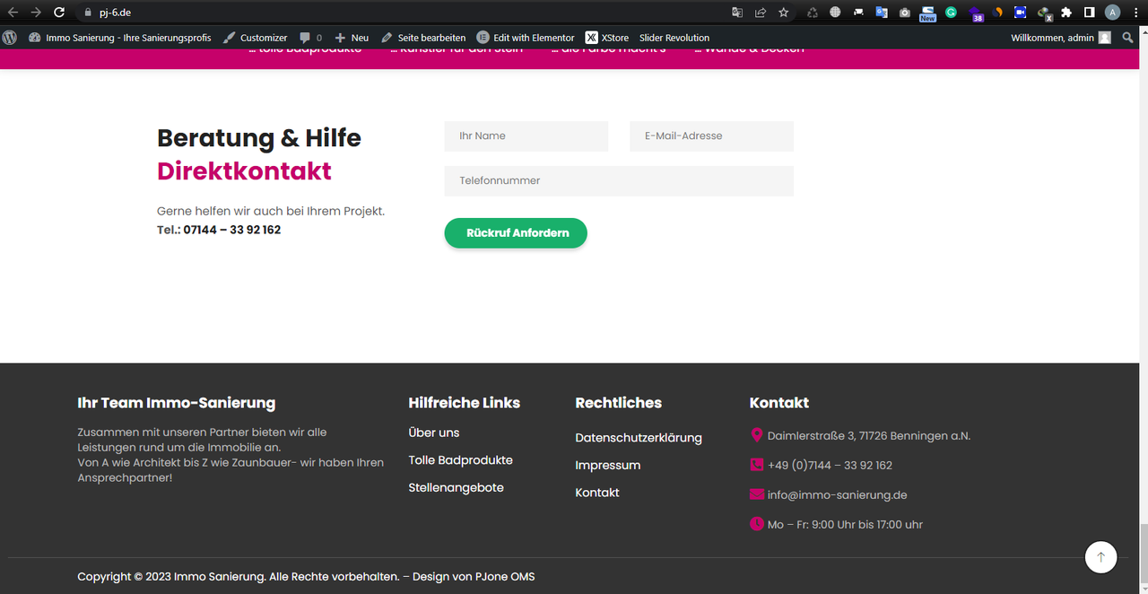1148x594 pixels.
Task: Open the Stellenangebote footer link
Action: pos(457,488)
